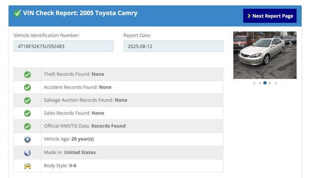313x178 pixels.
Task: Click the 'Sales Records Found: None' text
Action: pos(74,113)
